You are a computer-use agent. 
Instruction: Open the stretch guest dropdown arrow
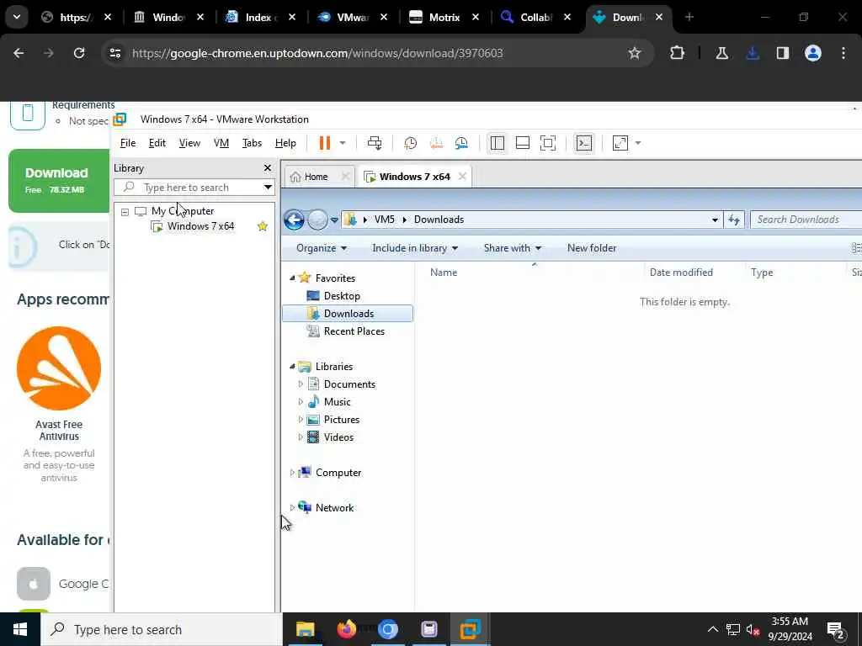[638, 143]
